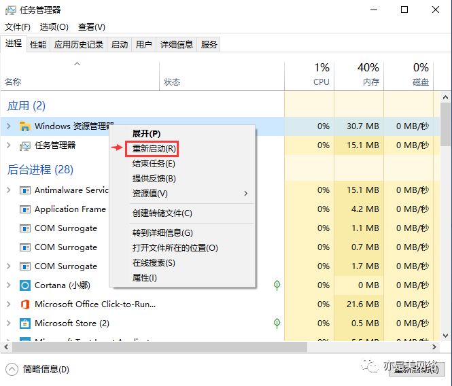The image size is (452, 386).
Task: Click the 后台进程 (28) group heading
Action: (x=40, y=169)
